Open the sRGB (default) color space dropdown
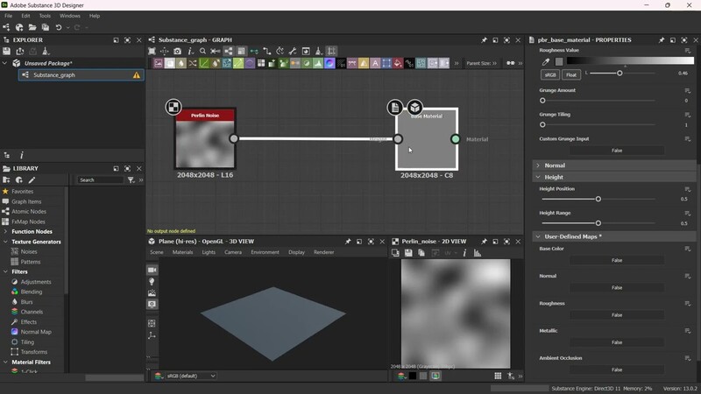This screenshot has height=394, width=701. pyautogui.click(x=189, y=376)
